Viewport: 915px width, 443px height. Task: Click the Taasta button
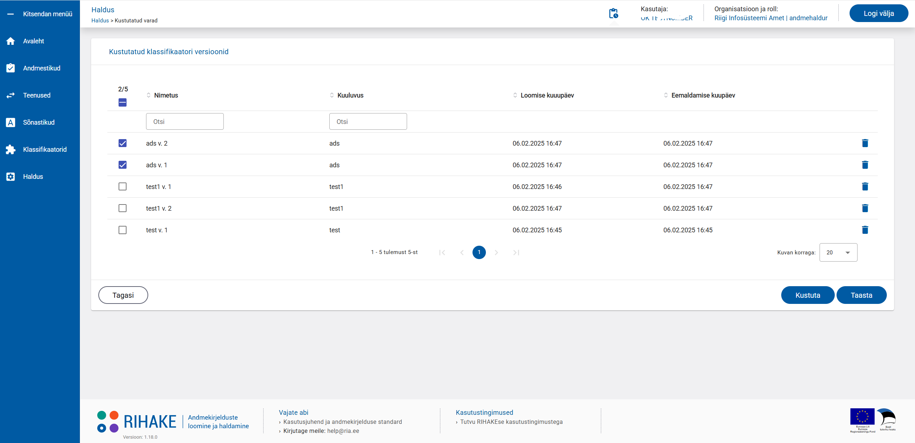[x=861, y=295]
